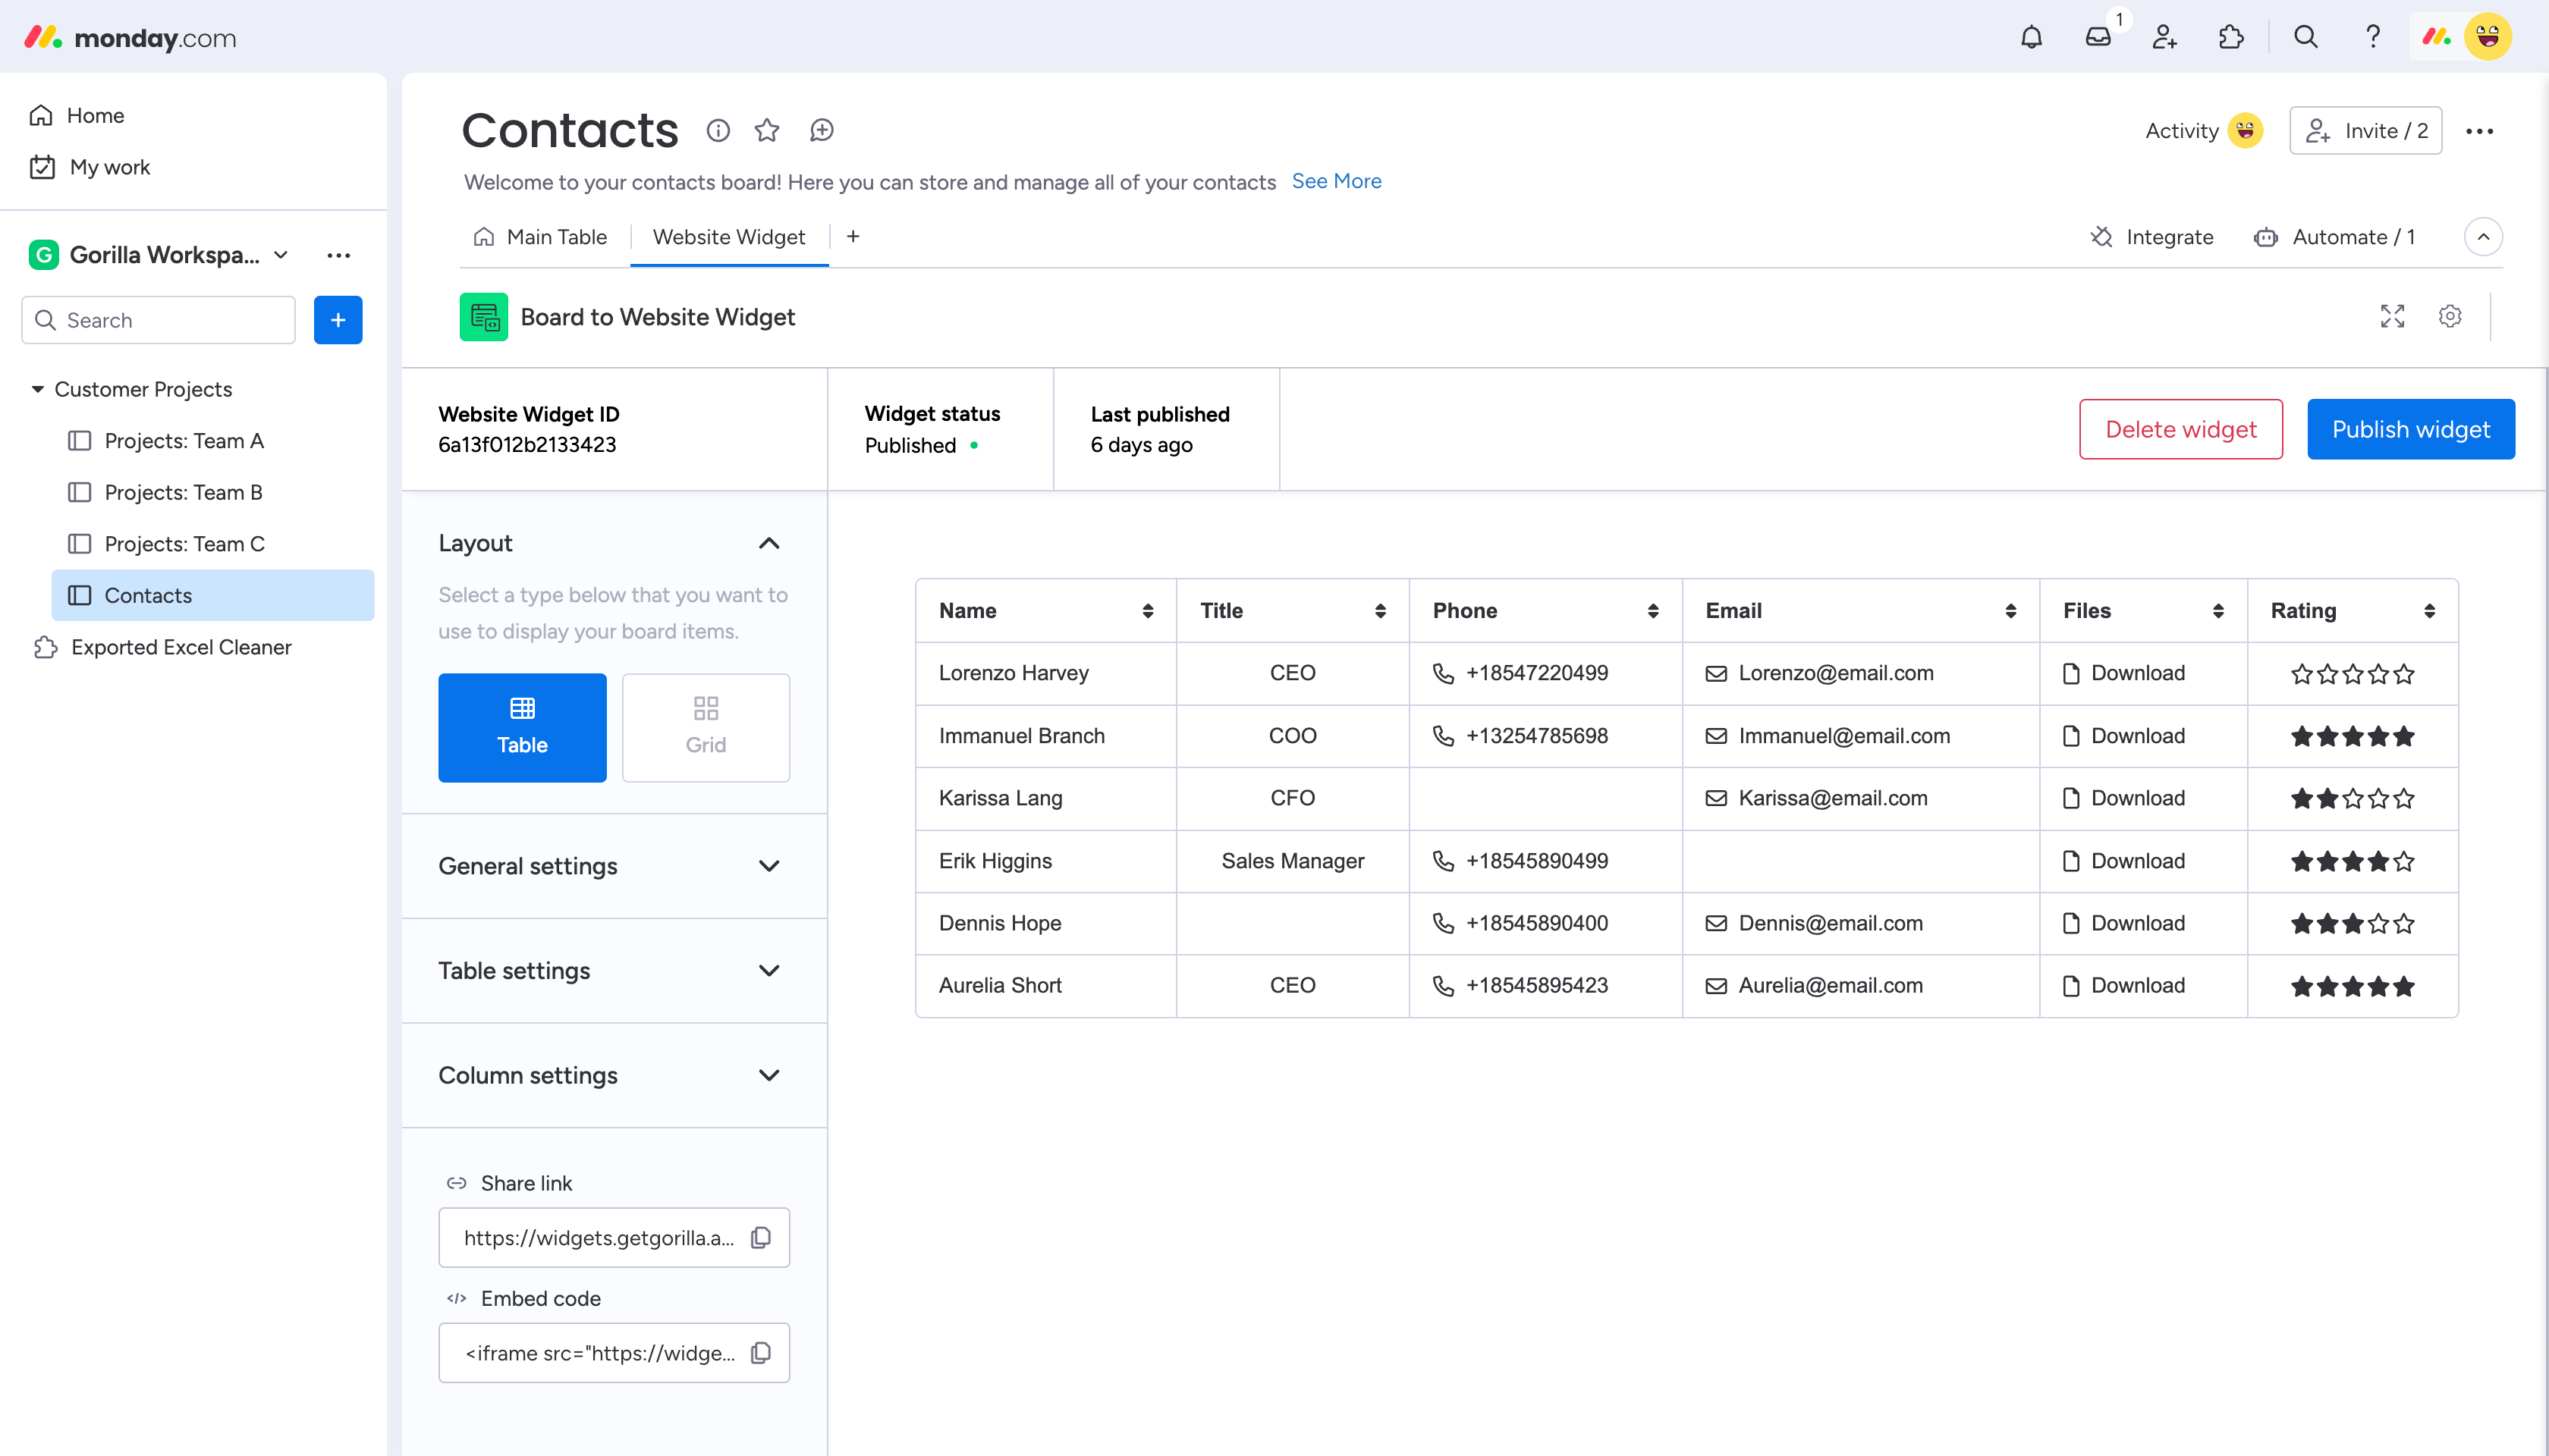This screenshot has width=2549, height=1456.
Task: Select the Grid layout option
Action: pyautogui.click(x=706, y=727)
